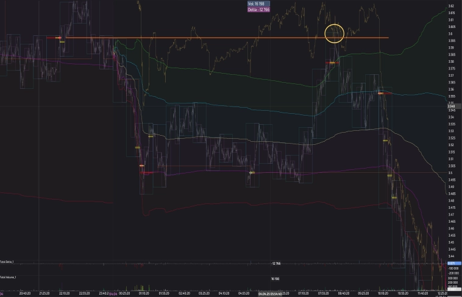Click the red-yellow marker where orange line starts
Viewport: 462px width, 297px height.
(x=59, y=38)
